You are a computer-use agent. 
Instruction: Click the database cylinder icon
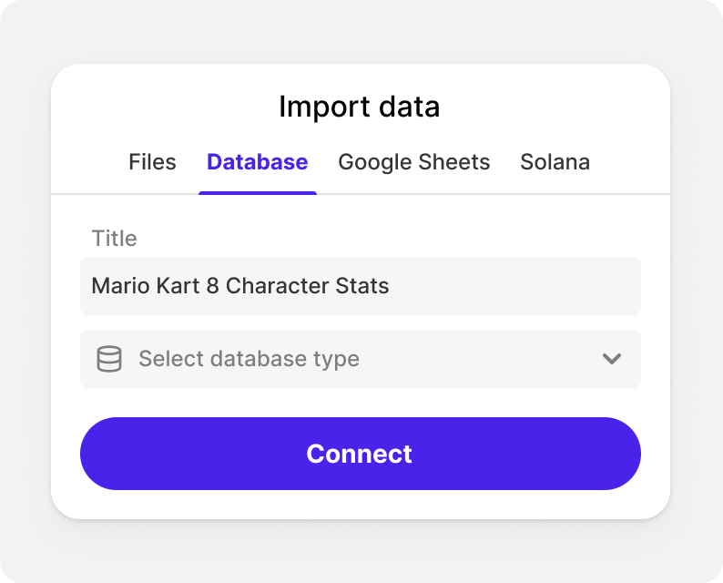tap(109, 359)
